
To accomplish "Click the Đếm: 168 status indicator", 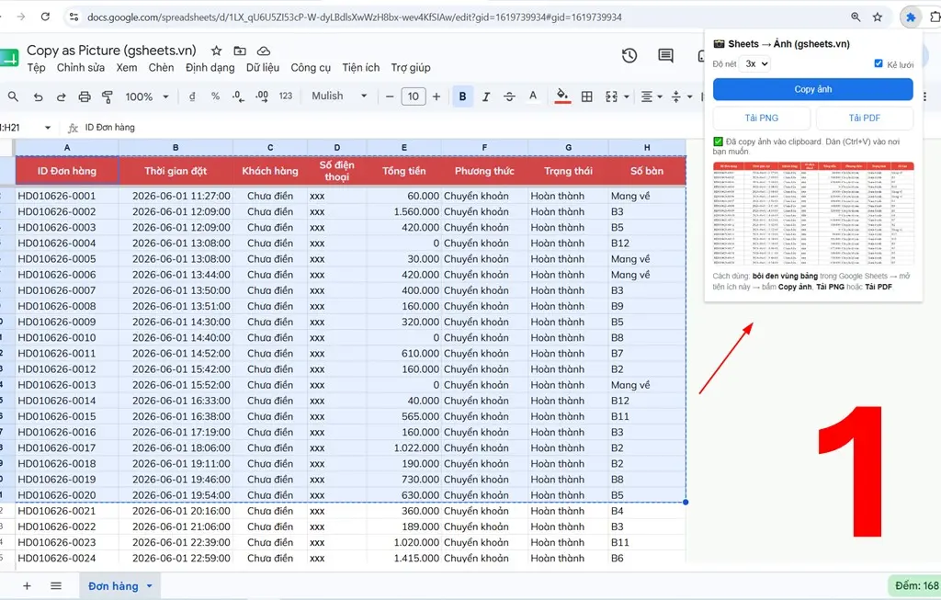I will click(916, 585).
